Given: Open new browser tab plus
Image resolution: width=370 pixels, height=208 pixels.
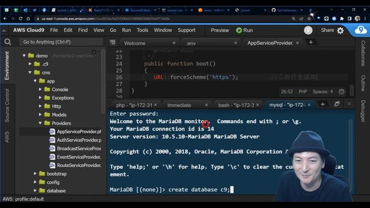Looking at the screenshot, I should (x=310, y=10).
